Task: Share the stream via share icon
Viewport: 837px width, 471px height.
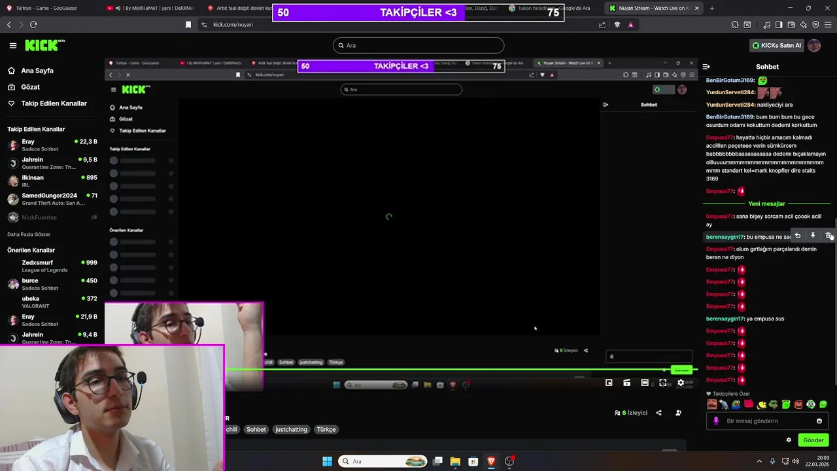Action: pos(658,413)
